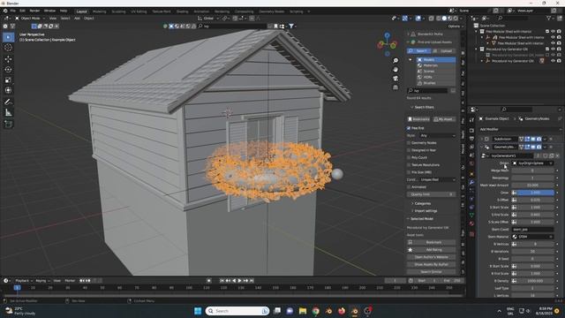Select the Transform tool
The height and width of the screenshot is (318, 565).
point(8,90)
